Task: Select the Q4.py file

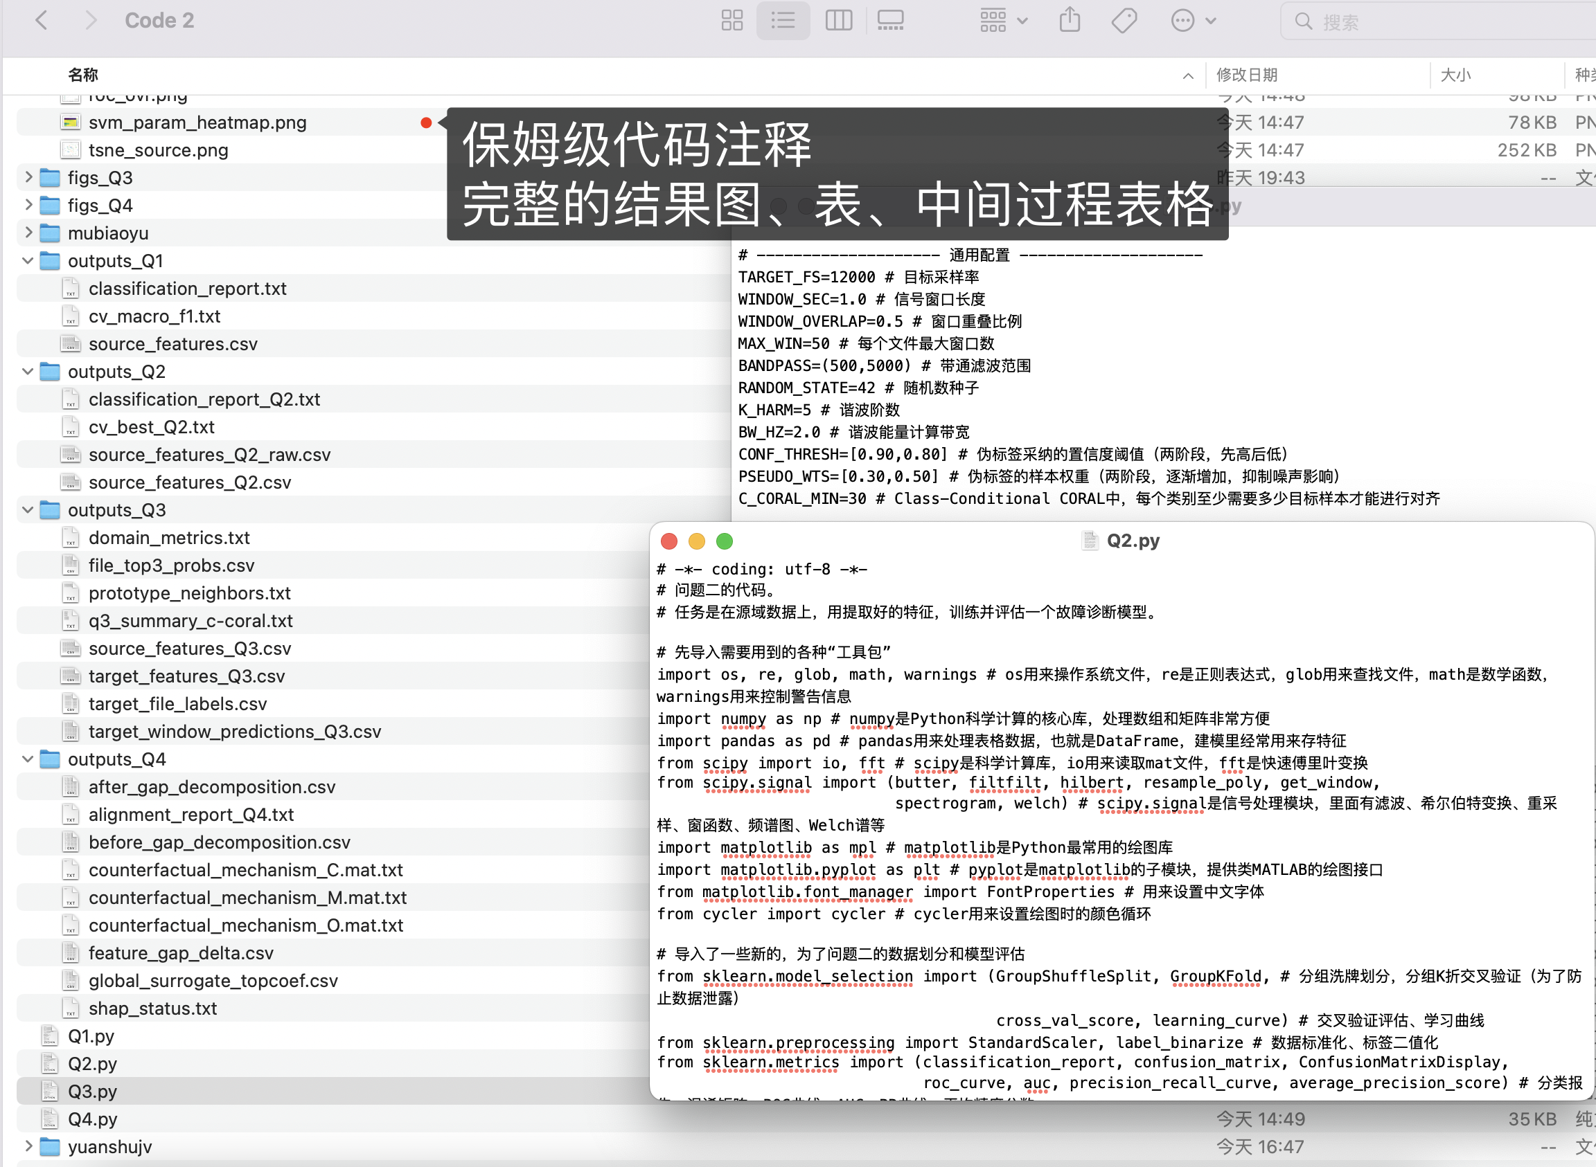Action: (x=92, y=1119)
